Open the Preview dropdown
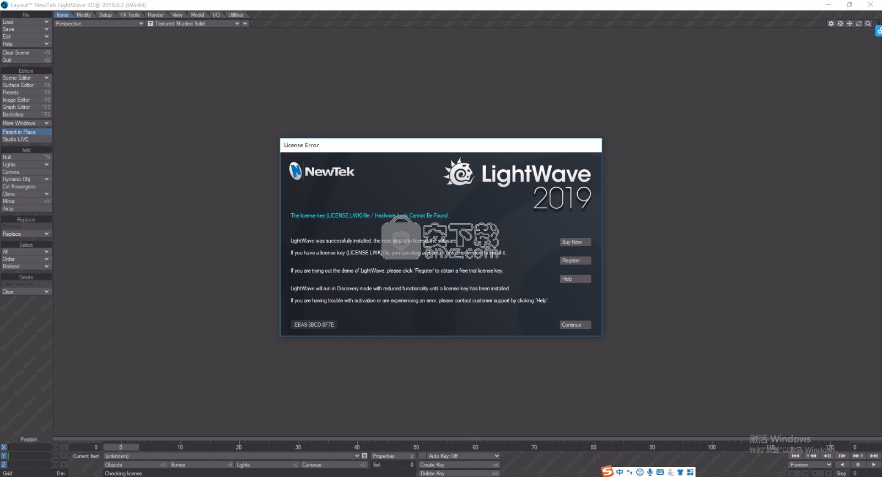Viewport: 882px width, 477px height. click(810, 465)
